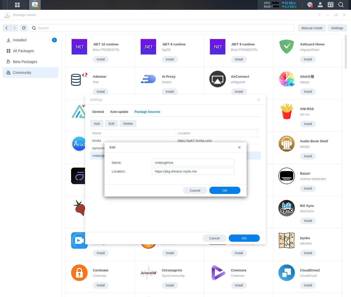Viewport: 351px width, 297px height.
Task: Click the Package Center taskbar icon
Action: 35,5
